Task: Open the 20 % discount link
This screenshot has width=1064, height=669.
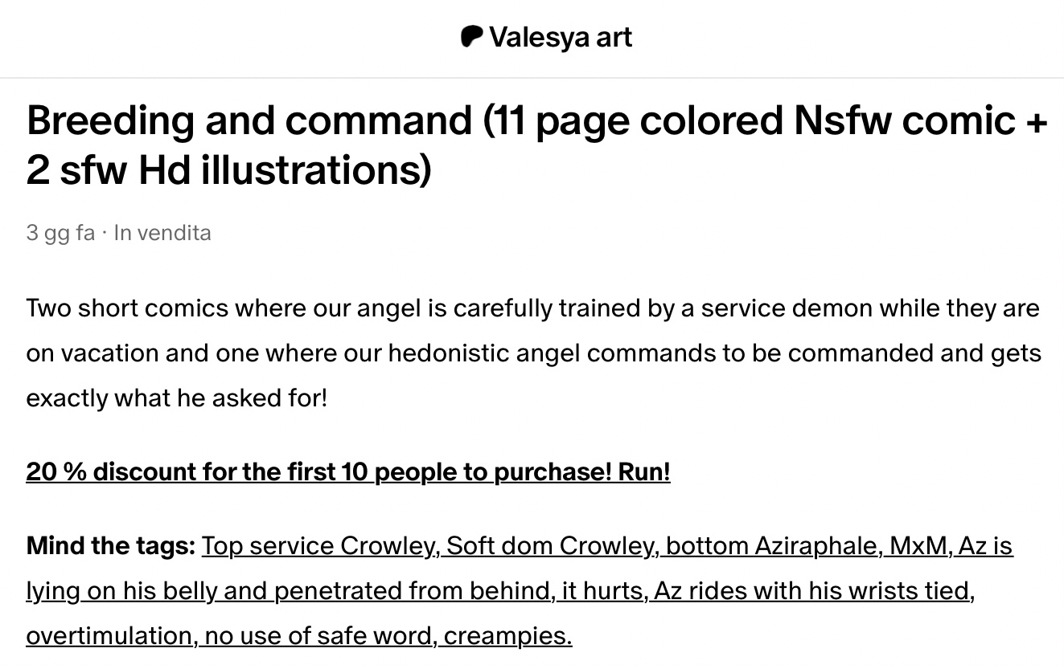Action: click(x=347, y=471)
